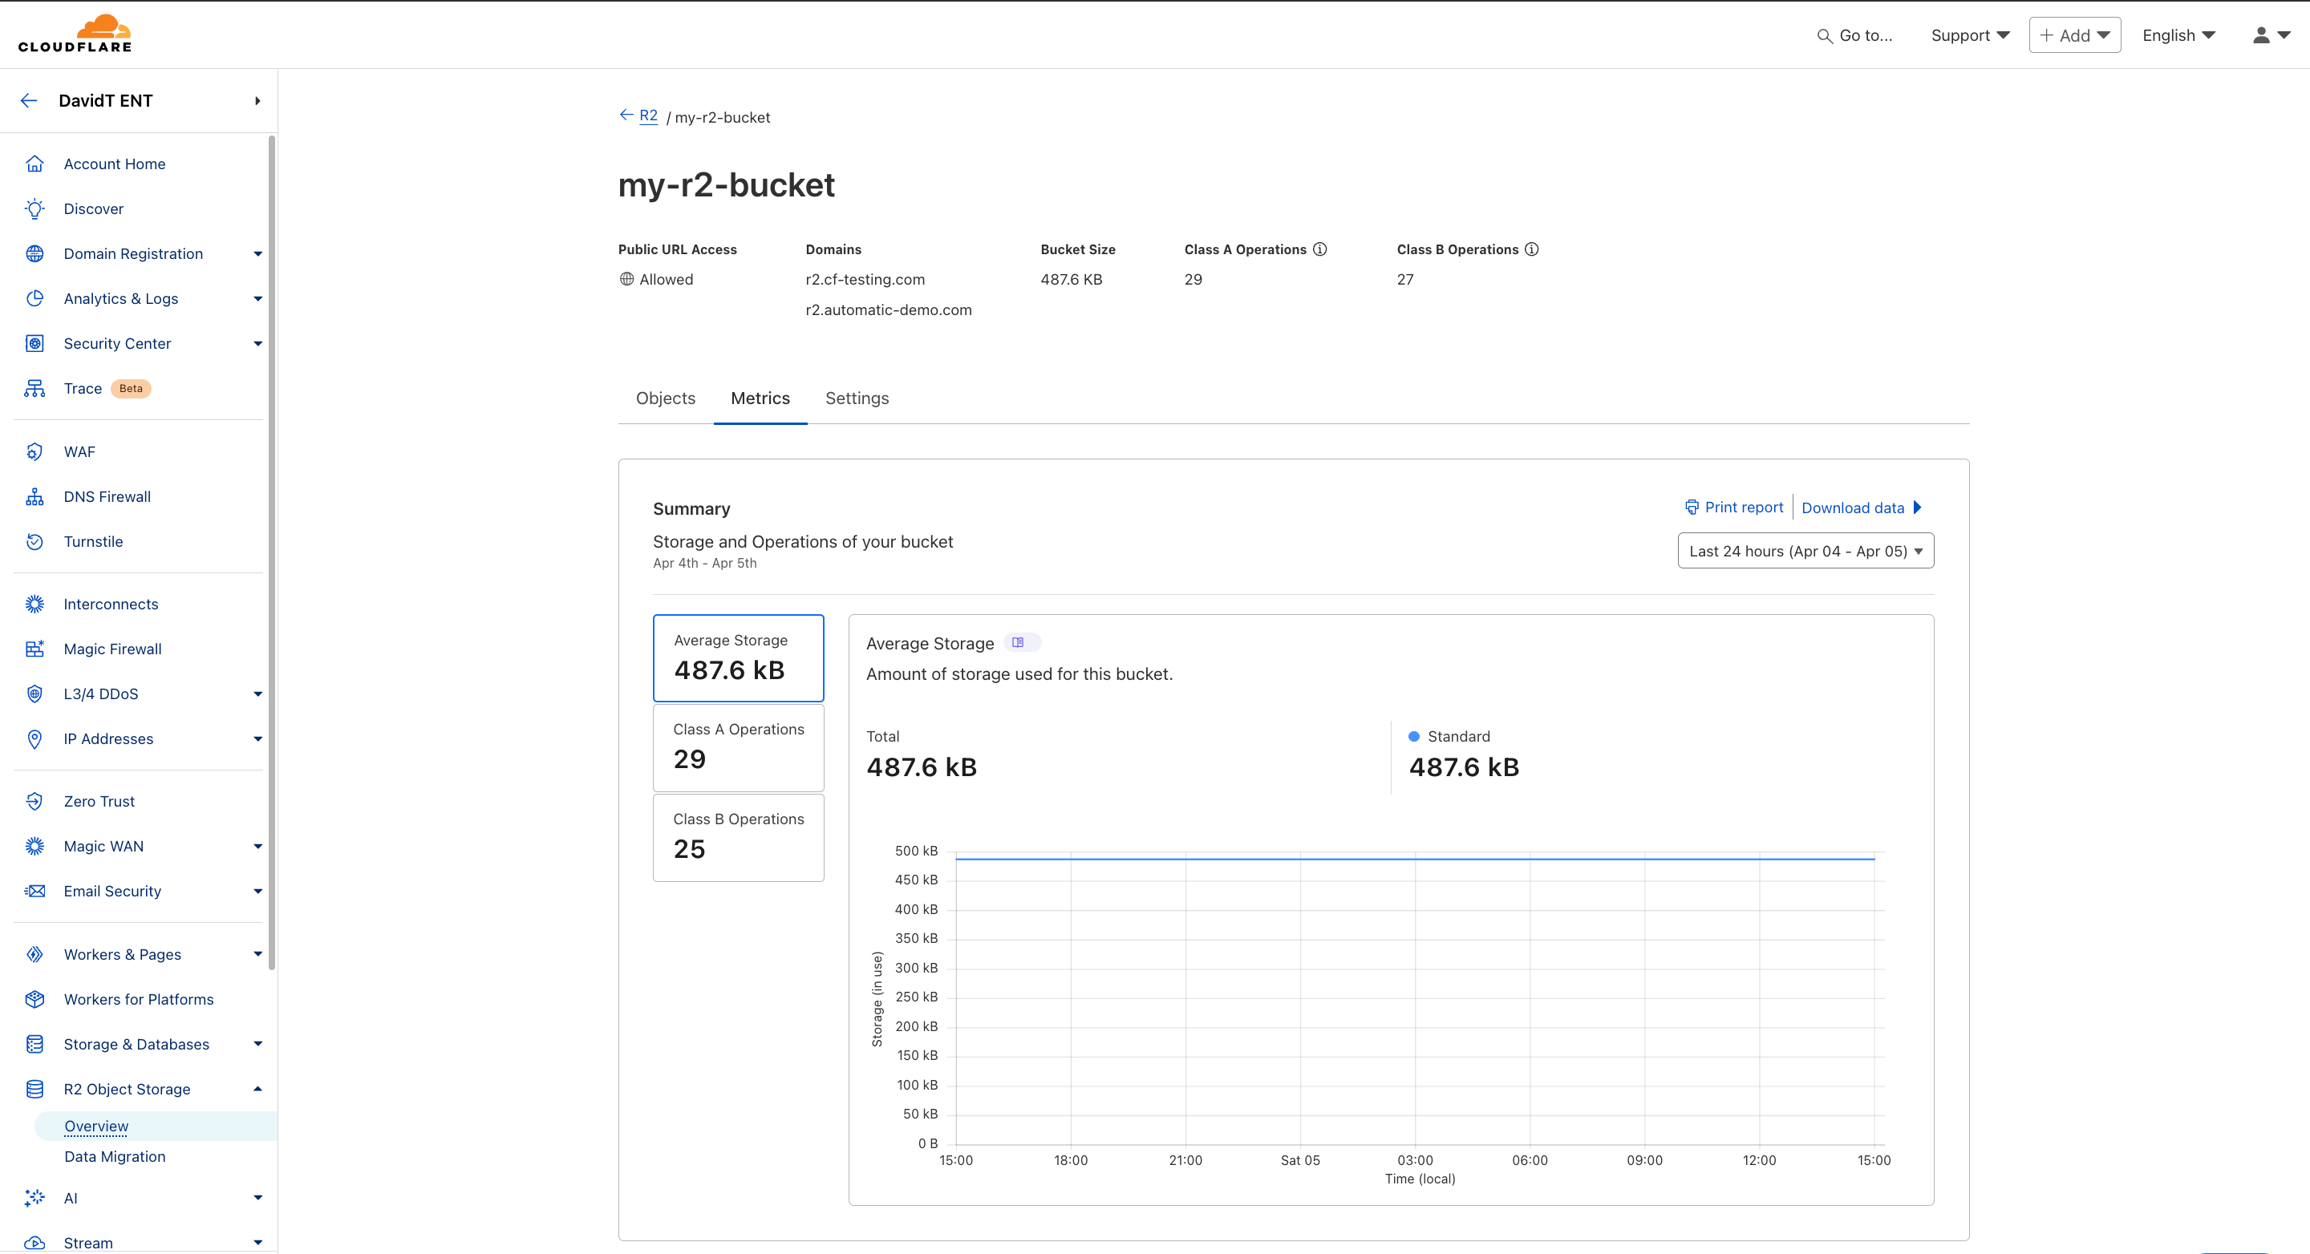Click the Go to... search field
This screenshot has height=1254, width=2310.
(1855, 35)
